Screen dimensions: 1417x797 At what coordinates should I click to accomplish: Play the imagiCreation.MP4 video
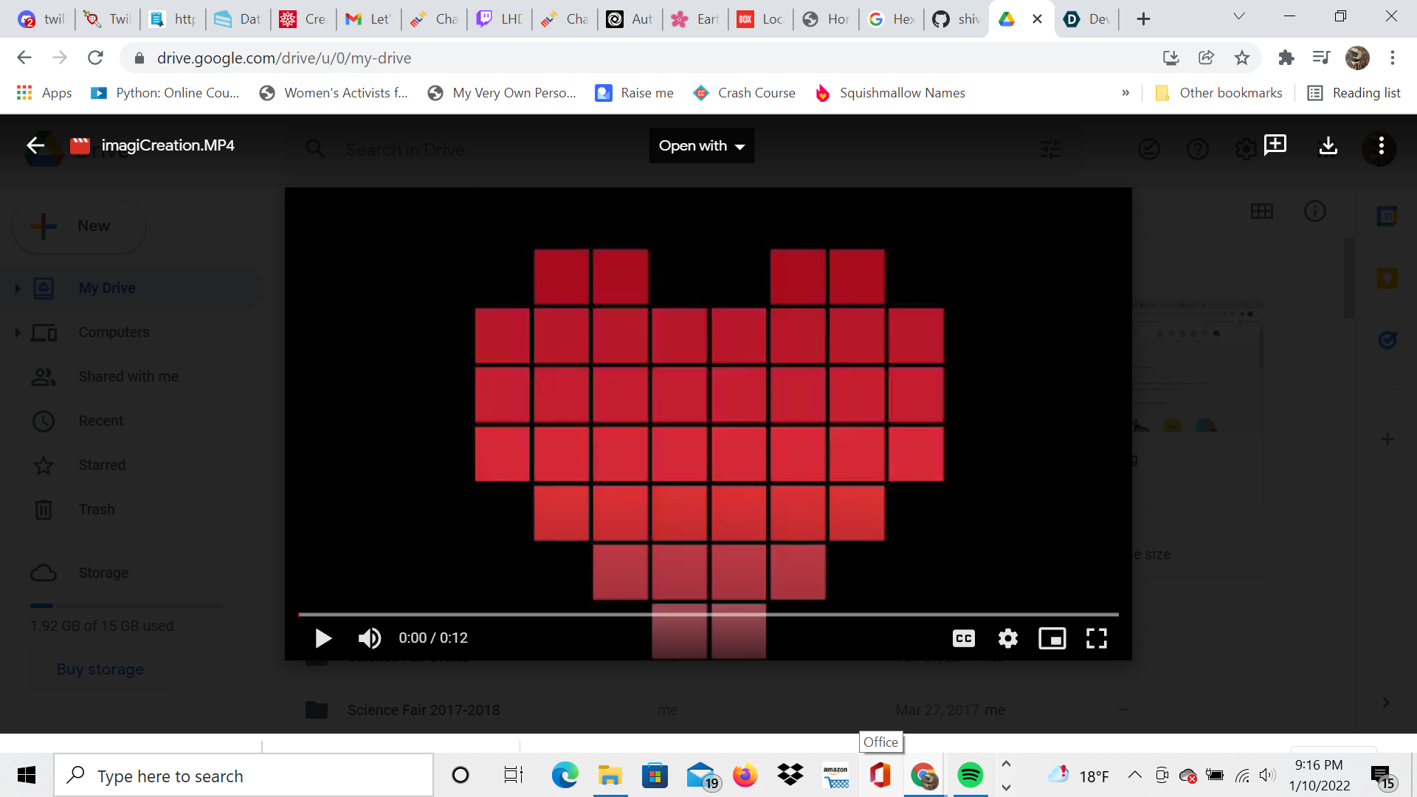coord(323,638)
